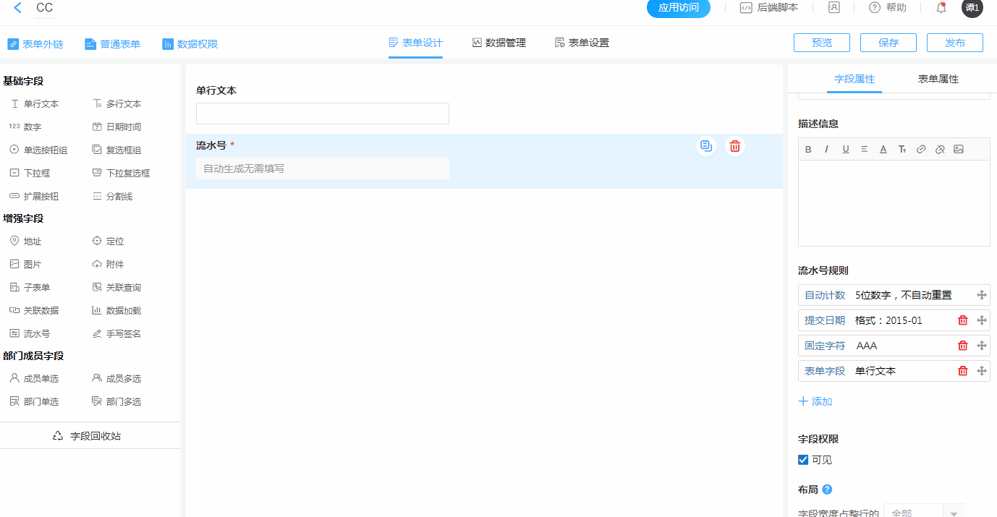Delete the 提交日期 serial number rule

(962, 320)
